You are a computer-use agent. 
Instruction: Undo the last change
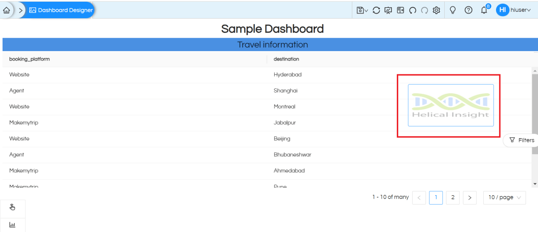[x=412, y=10]
